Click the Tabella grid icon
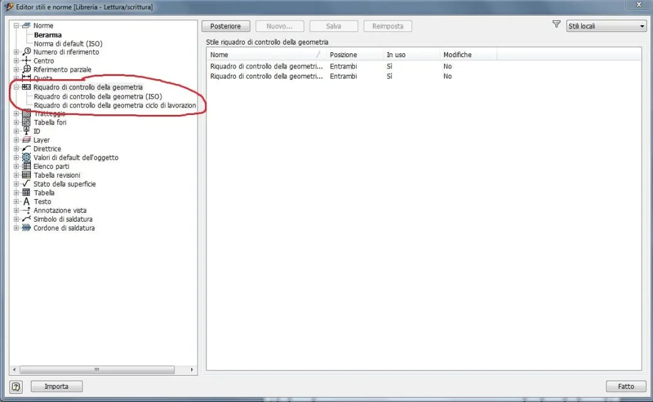Screen dimensions: 653x402 point(26,192)
